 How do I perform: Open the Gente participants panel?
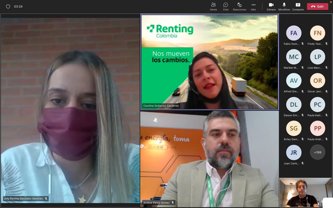tap(213, 6)
